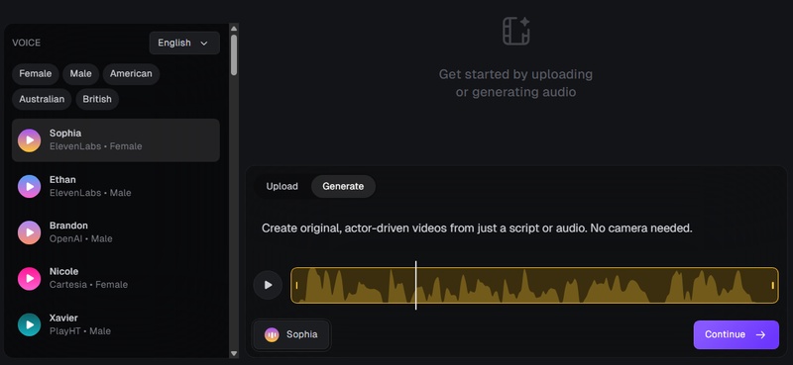Image resolution: width=793 pixels, height=365 pixels.
Task: Select the Sophia voice row
Action: pos(116,140)
